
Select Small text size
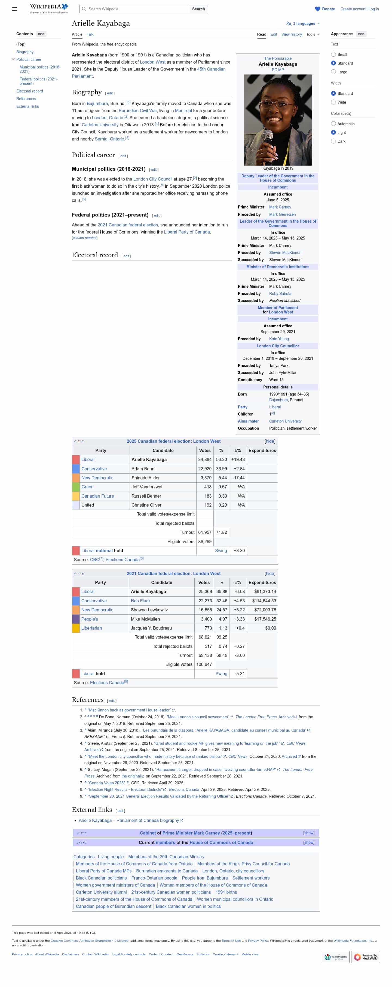point(333,54)
